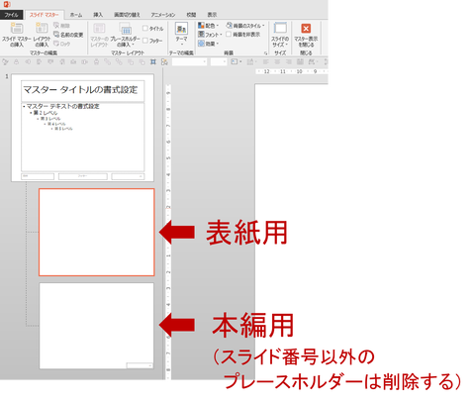Select the slide master thumbnail numbered 1
Screen dimensions: 475x403
[82, 128]
